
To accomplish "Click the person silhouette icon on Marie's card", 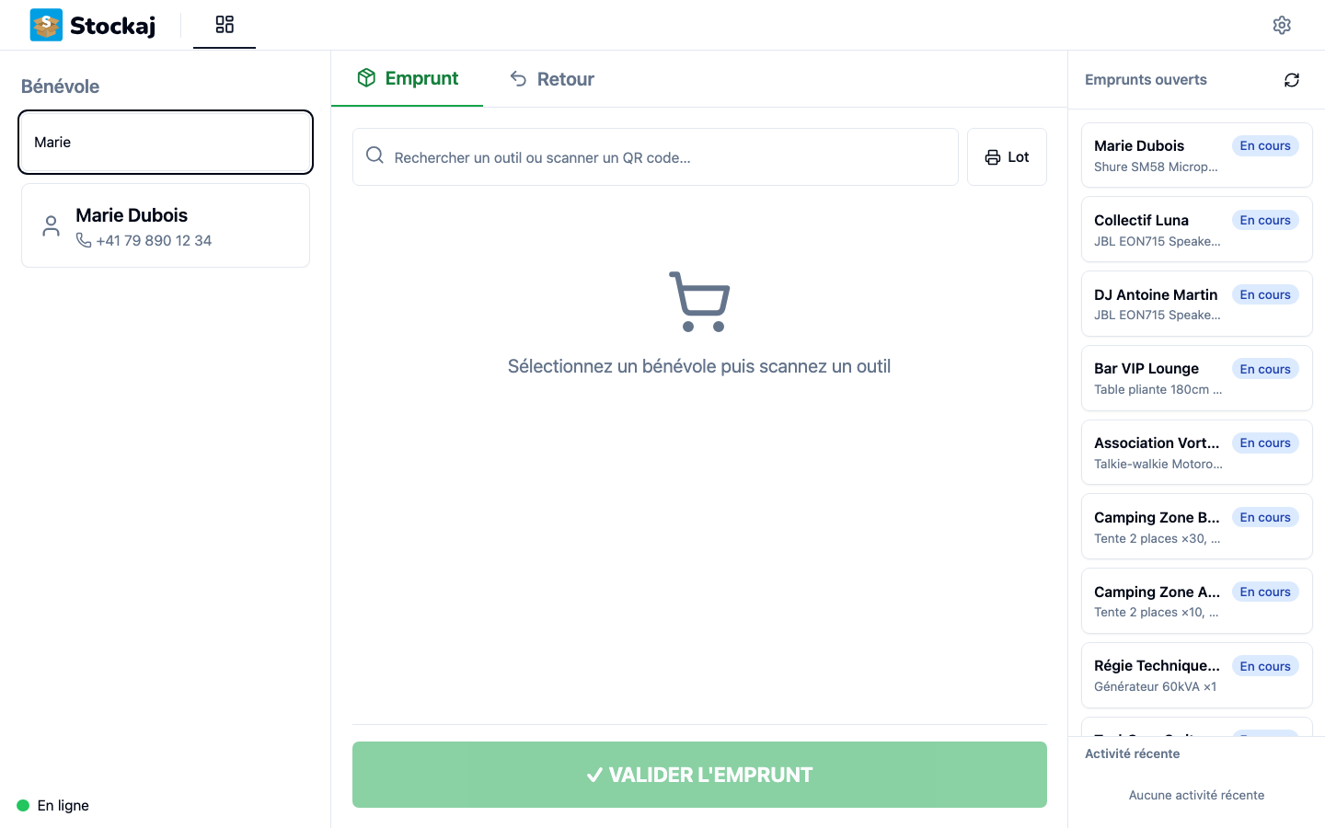I will click(51, 225).
